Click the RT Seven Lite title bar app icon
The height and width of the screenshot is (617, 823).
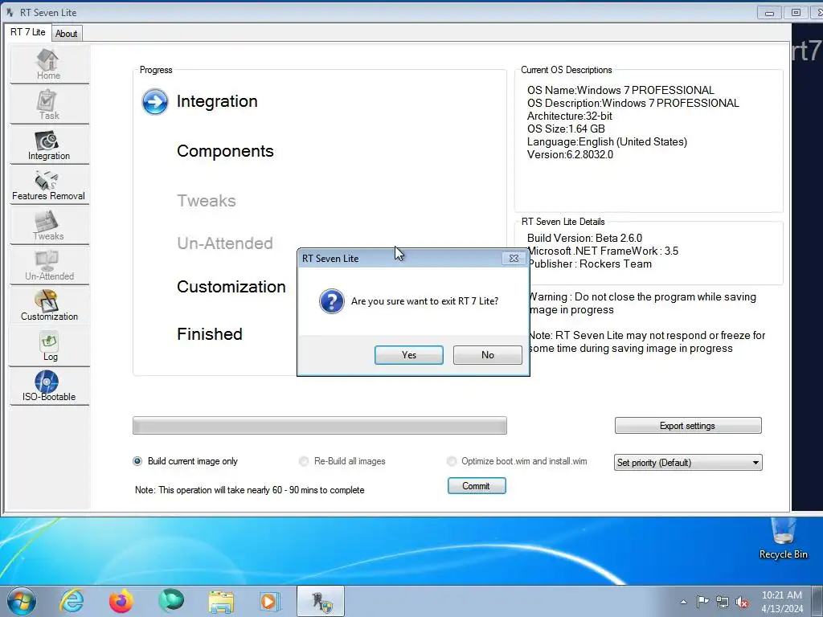[x=10, y=12]
